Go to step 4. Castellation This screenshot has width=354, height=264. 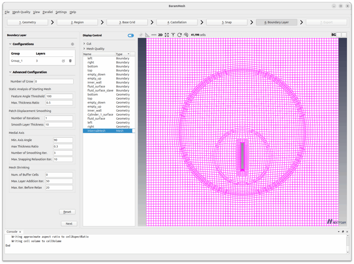177,22
